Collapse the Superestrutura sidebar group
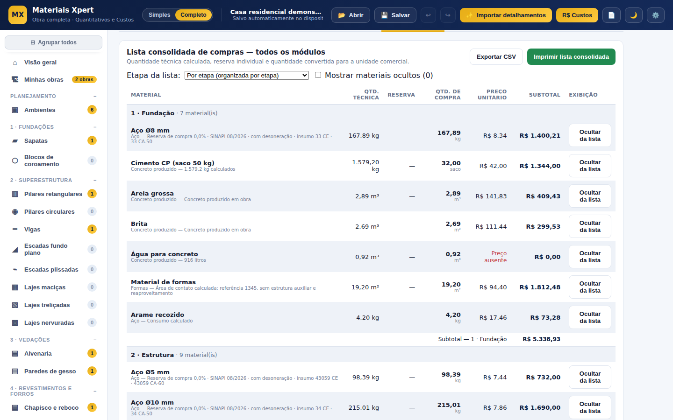The height and width of the screenshot is (420, 673). tap(95, 180)
